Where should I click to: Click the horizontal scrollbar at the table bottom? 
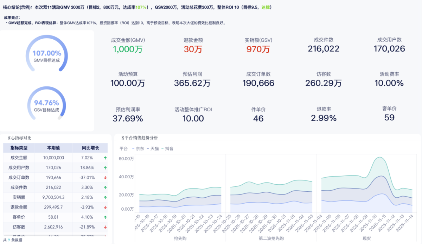56,236
